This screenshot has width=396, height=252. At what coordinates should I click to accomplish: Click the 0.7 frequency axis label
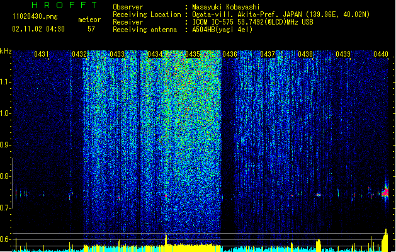tap(5, 208)
